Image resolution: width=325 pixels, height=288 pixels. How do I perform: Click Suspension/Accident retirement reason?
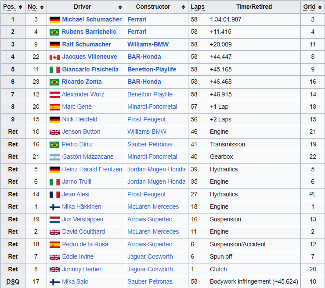[238, 245]
